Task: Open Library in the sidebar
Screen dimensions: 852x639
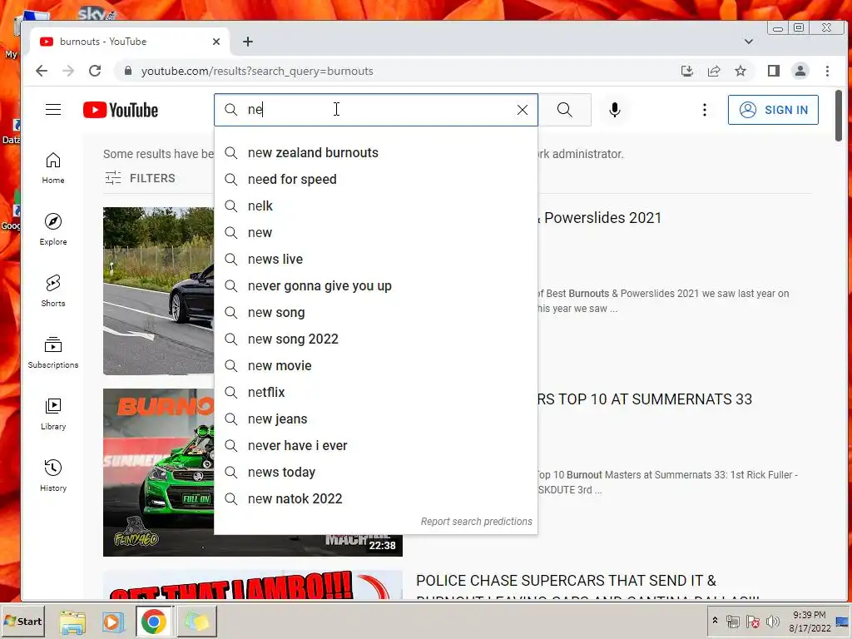Action: pos(53,414)
